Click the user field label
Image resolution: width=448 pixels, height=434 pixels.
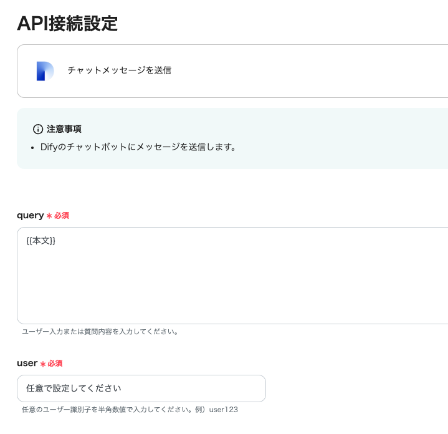pyautogui.click(x=27, y=363)
